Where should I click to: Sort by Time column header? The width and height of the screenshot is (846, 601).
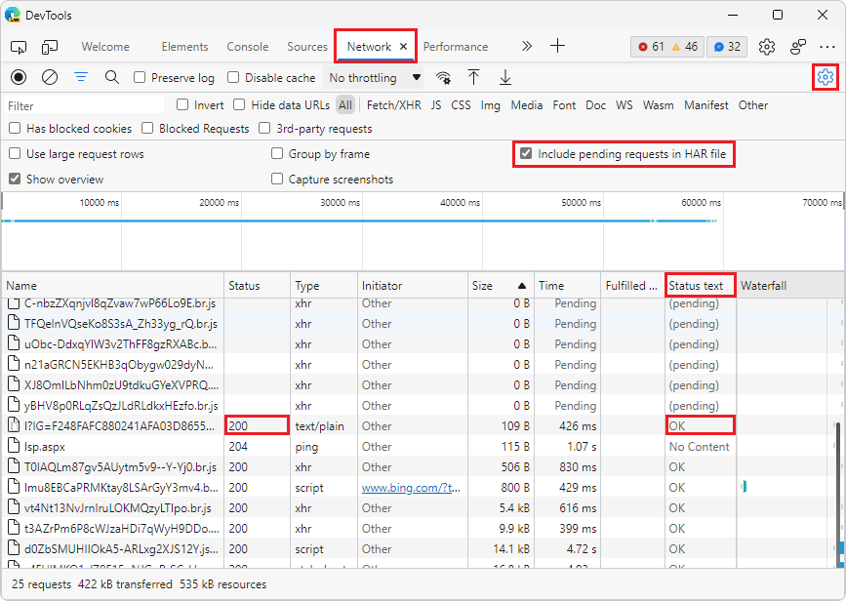coord(567,286)
